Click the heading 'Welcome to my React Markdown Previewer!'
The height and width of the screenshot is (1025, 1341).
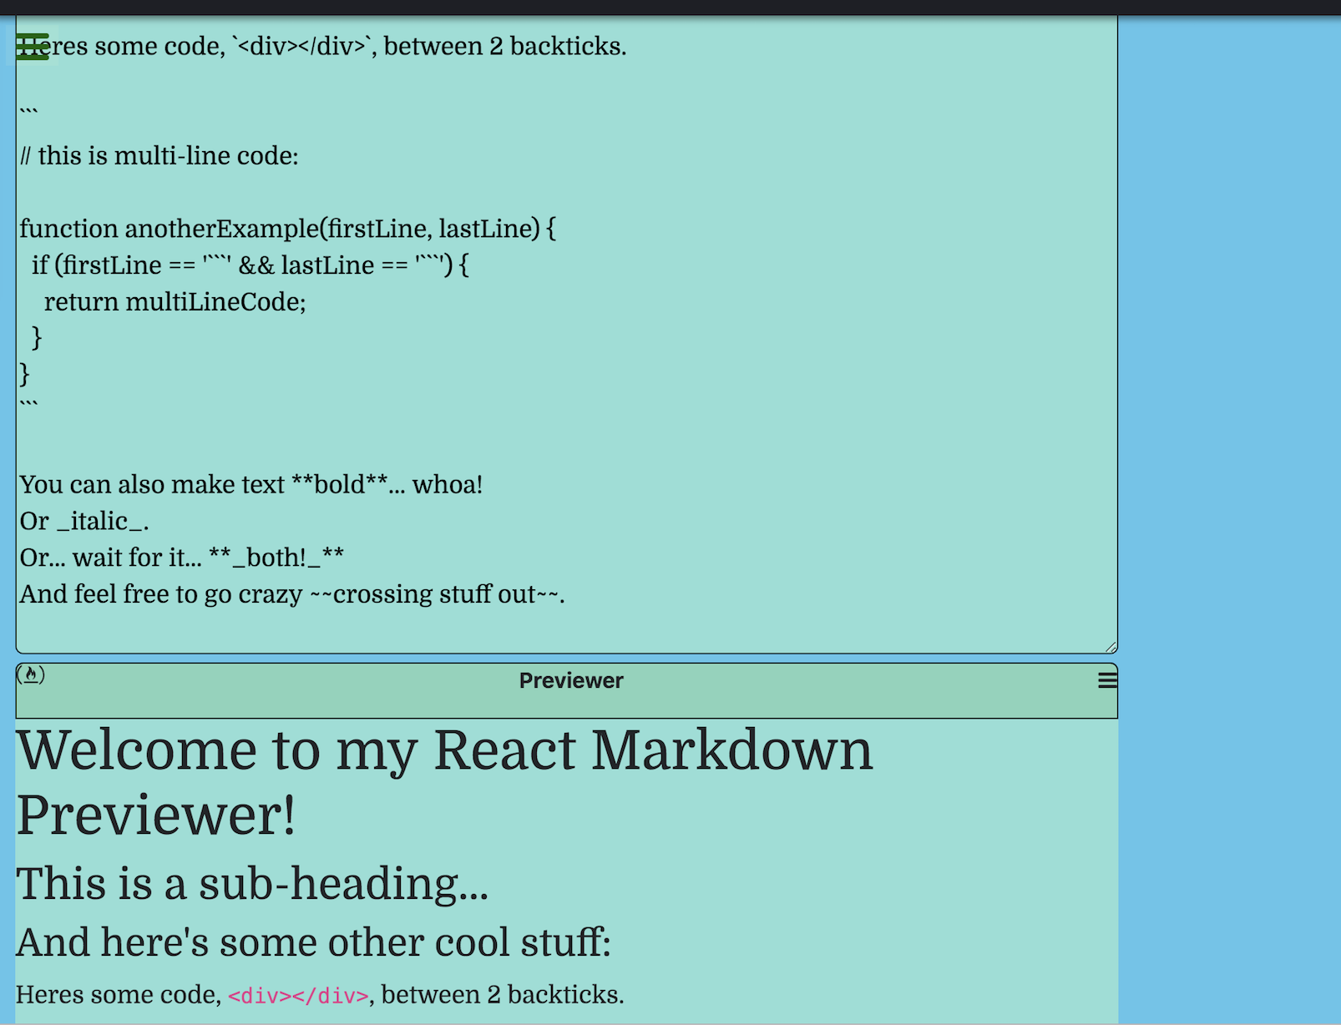pos(444,782)
